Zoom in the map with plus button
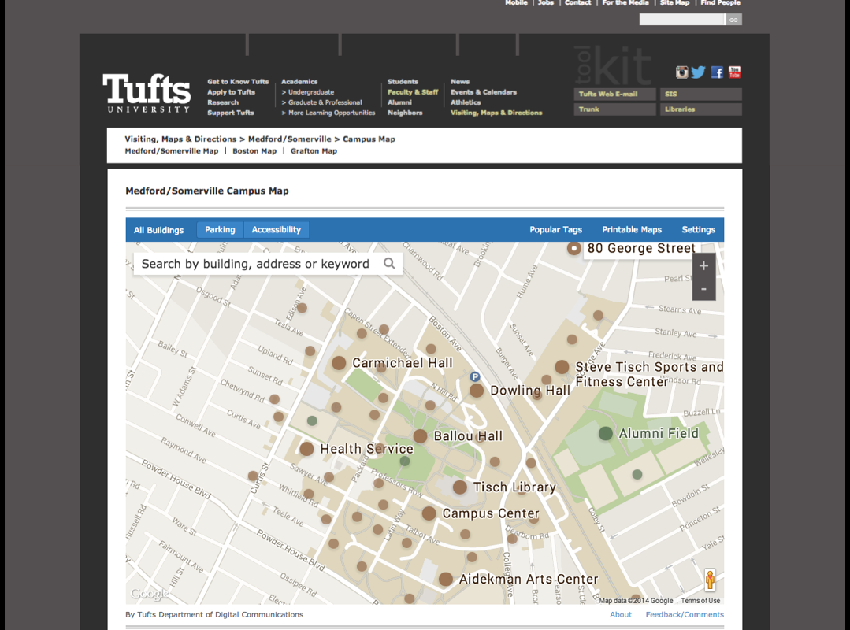 [x=703, y=266]
